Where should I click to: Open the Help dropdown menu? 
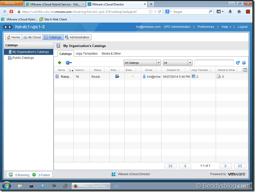coord(226,27)
